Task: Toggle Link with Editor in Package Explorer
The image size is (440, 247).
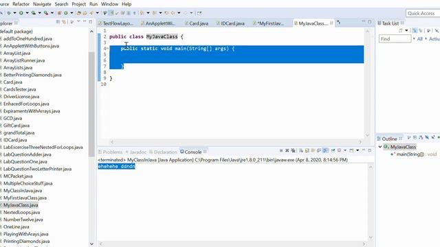Action: click(x=64, y=22)
